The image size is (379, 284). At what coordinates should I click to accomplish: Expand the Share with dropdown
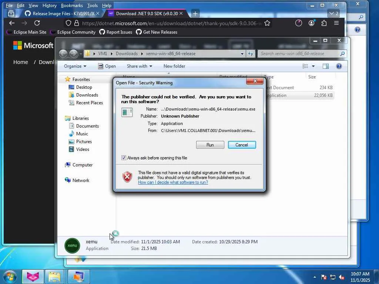tap(140, 66)
